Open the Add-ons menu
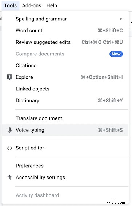132x206 pixels. coord(32,5)
